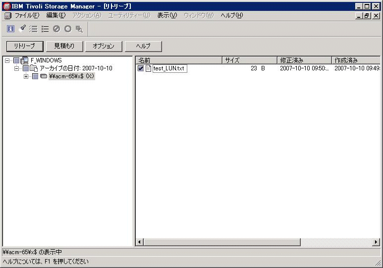Click the flashlight search toolbar icon

point(22,29)
